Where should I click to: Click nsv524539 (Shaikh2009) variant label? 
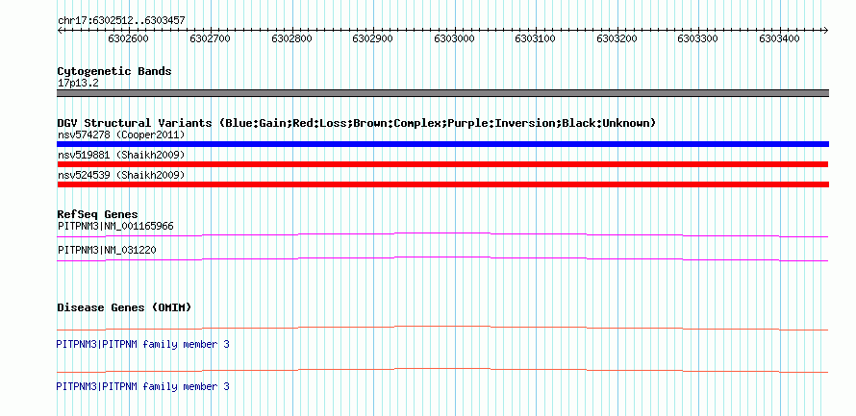[x=121, y=175]
